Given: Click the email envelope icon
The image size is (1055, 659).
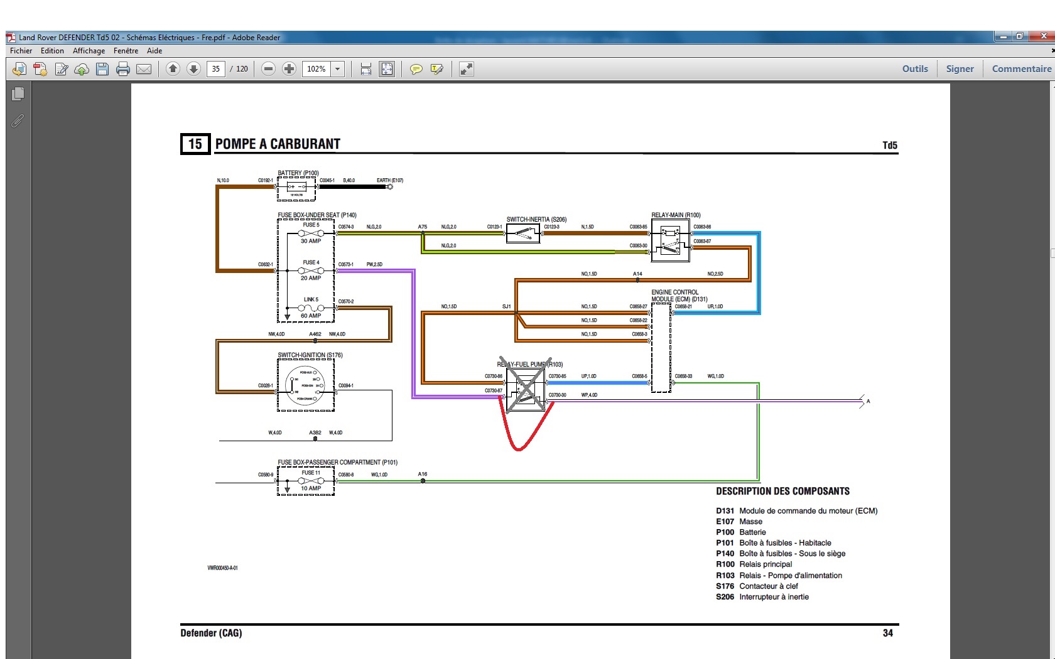Looking at the screenshot, I should 144,69.
